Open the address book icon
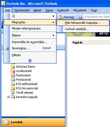 pyautogui.click(x=80, y=17)
